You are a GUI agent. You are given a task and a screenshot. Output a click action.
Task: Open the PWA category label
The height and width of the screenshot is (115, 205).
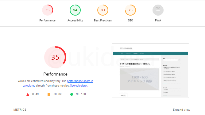coord(158,20)
